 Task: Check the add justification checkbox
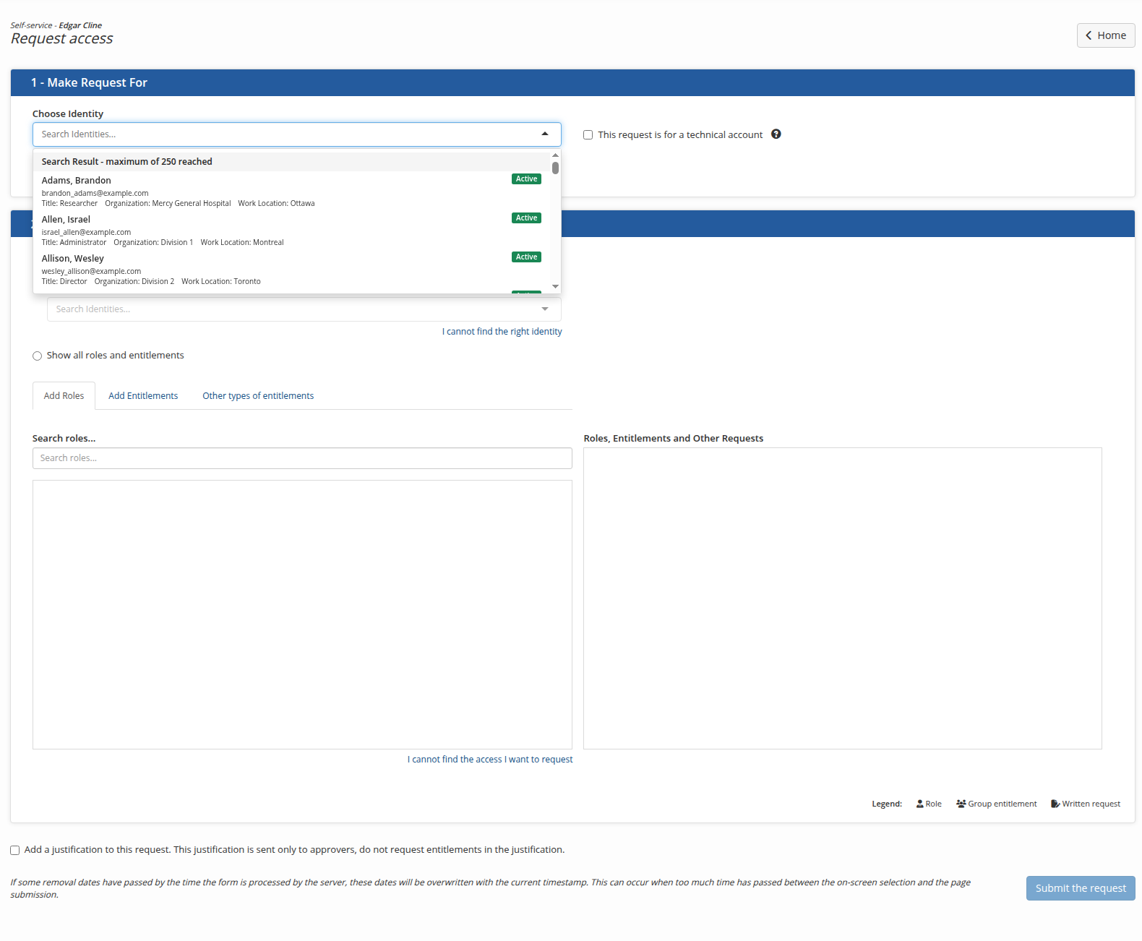pos(14,850)
